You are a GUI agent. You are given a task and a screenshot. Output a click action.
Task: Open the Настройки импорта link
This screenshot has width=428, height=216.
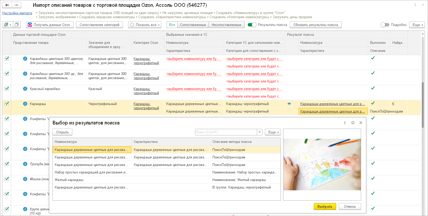17,13
